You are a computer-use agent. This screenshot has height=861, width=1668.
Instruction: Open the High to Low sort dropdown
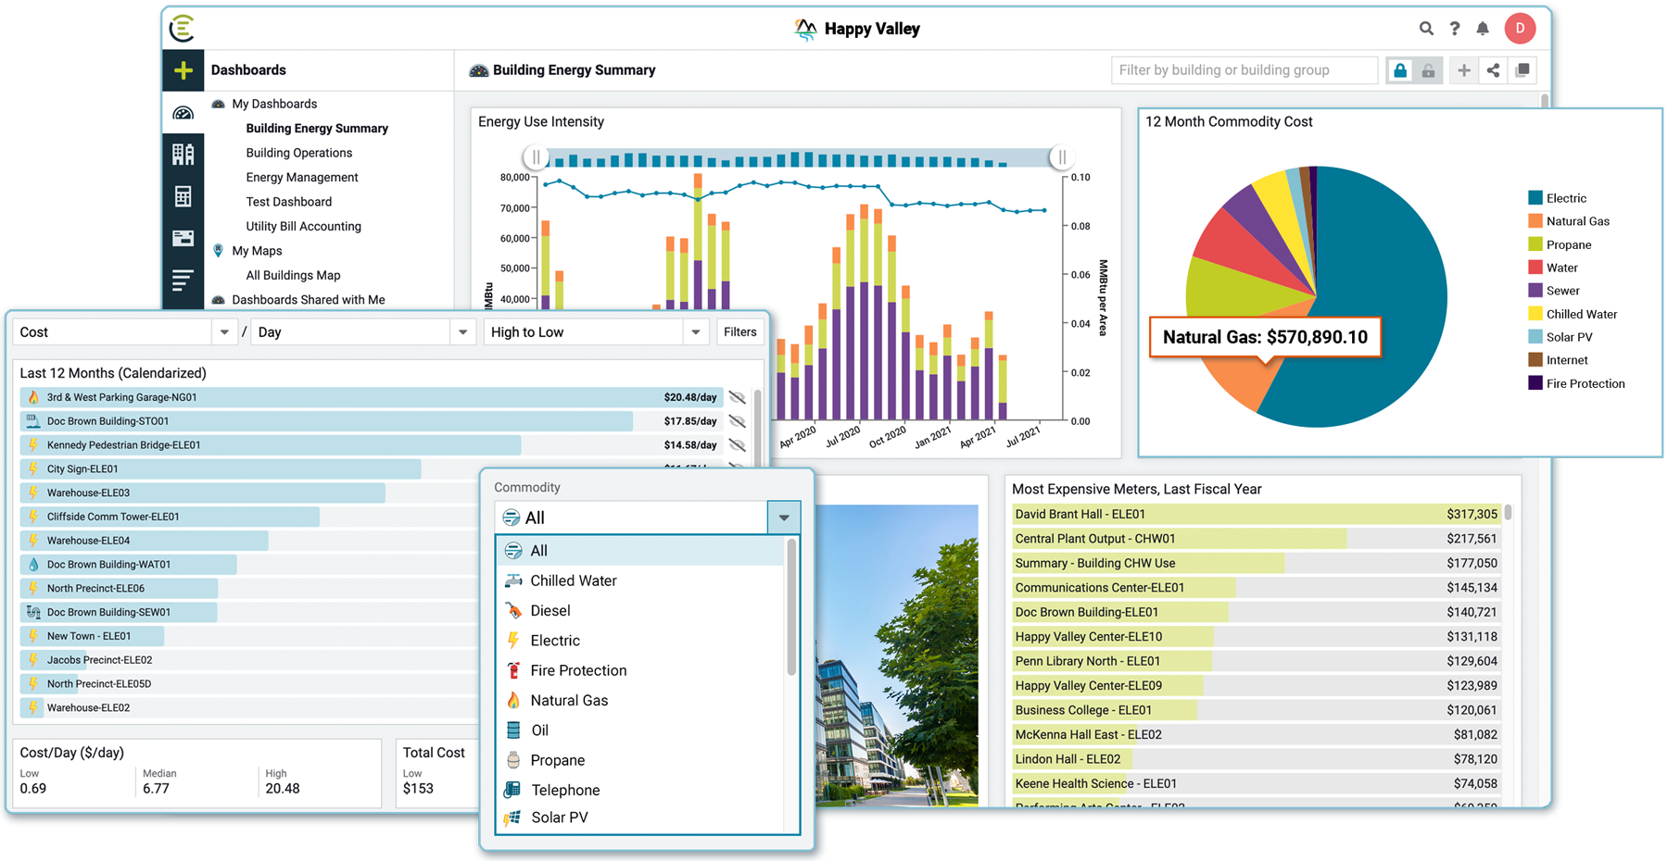596,332
